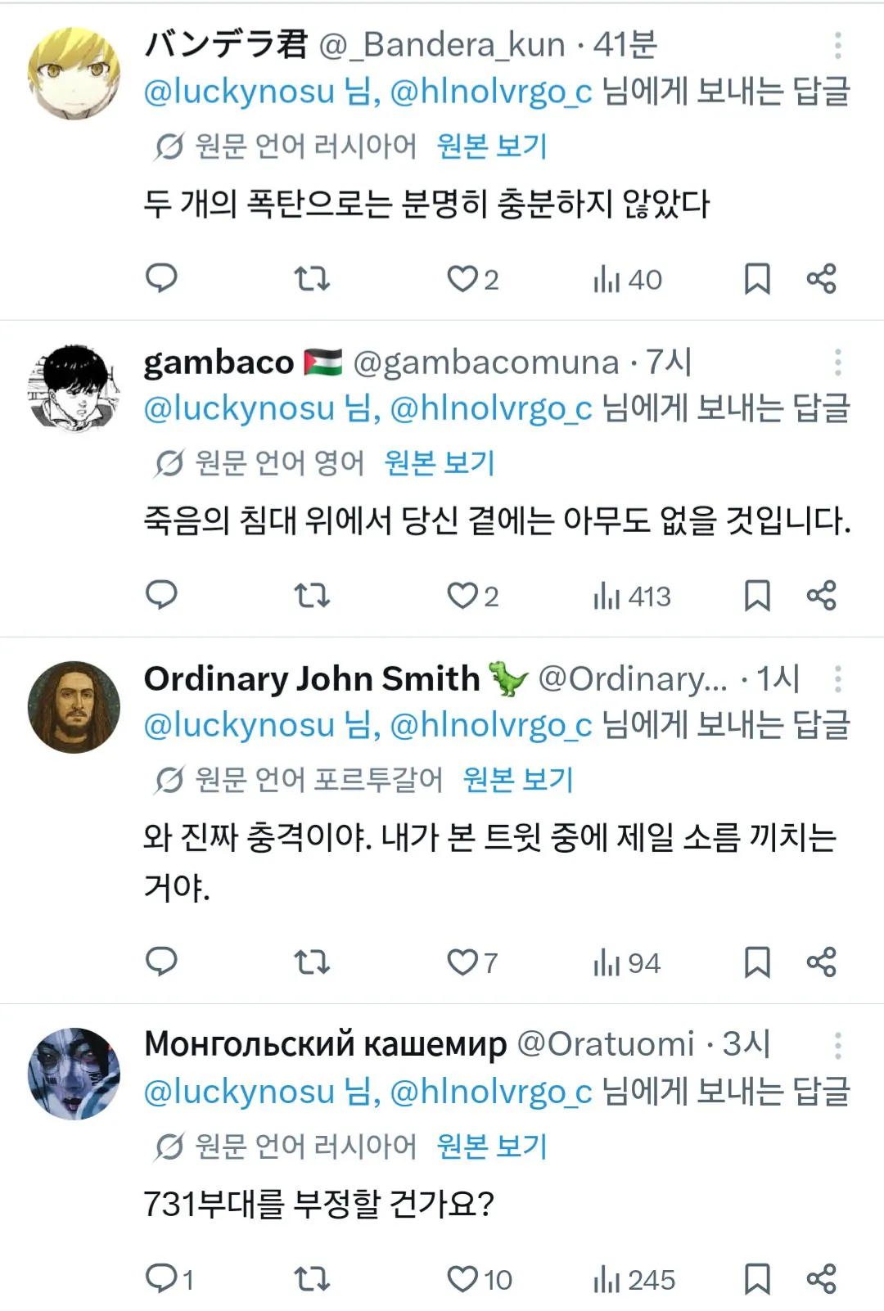Retweet the gambaco reply
Viewport: 884px width, 1311px height.
coord(312,596)
